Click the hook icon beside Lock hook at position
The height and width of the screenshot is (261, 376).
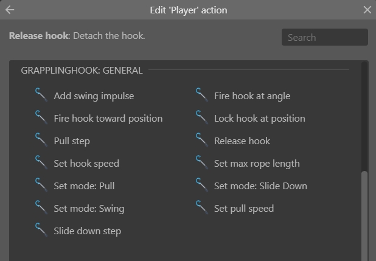click(x=201, y=117)
